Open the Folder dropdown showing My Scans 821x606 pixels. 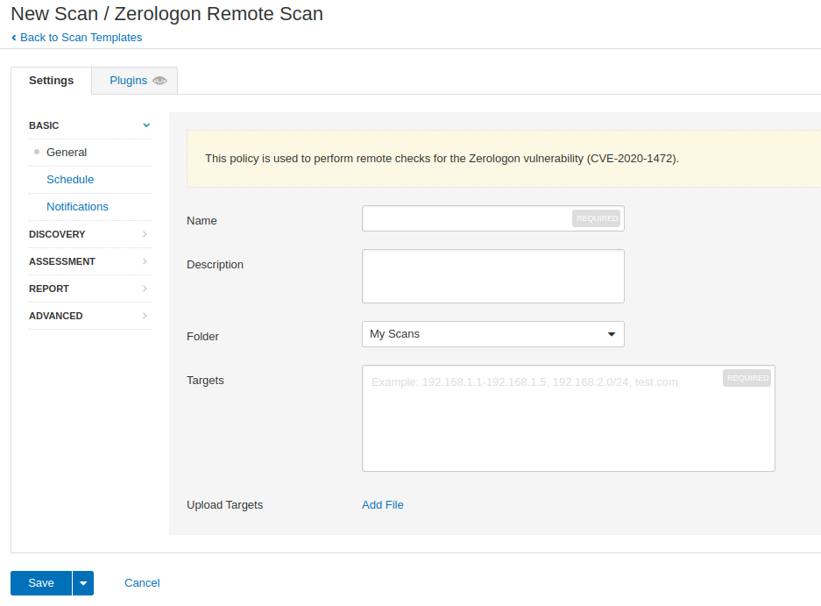tap(492, 334)
